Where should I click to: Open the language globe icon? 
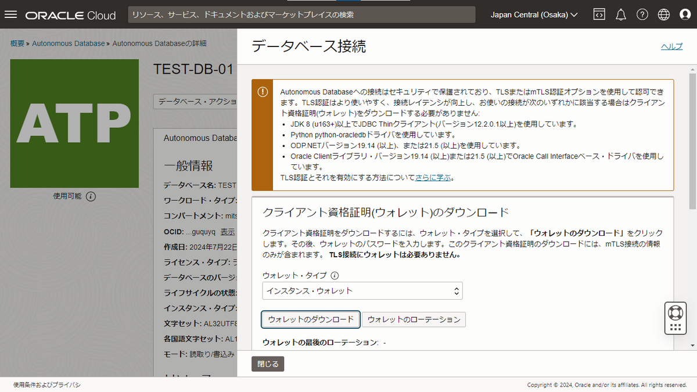tap(664, 15)
